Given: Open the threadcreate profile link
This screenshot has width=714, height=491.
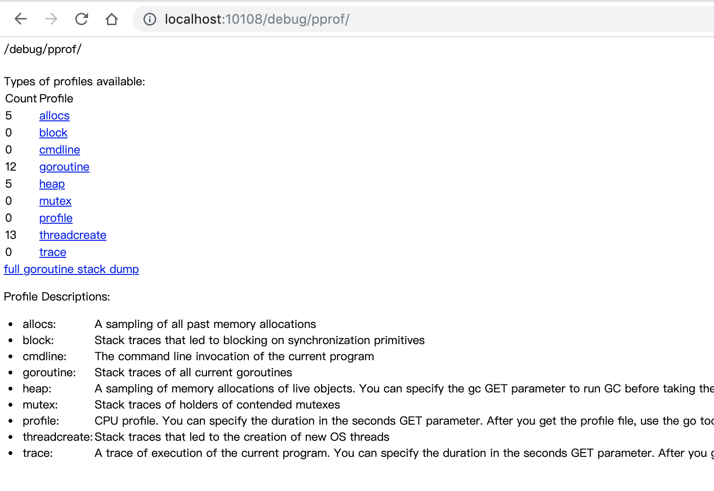Looking at the screenshot, I should point(73,235).
